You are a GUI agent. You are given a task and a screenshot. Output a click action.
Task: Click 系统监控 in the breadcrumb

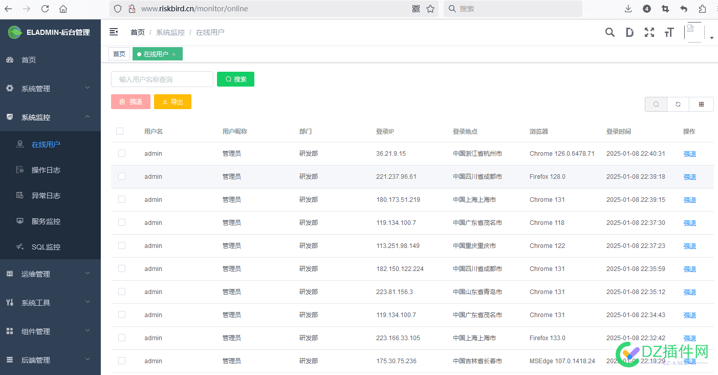coord(170,32)
